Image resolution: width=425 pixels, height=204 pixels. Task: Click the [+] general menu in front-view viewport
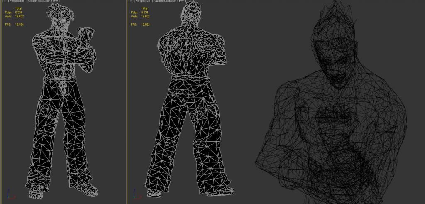coord(5,1)
